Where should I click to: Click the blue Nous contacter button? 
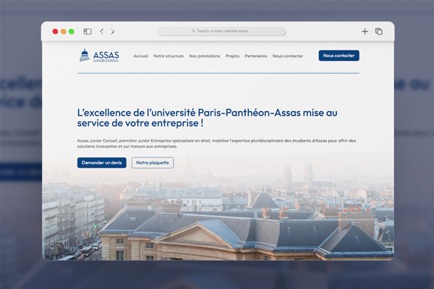point(339,56)
